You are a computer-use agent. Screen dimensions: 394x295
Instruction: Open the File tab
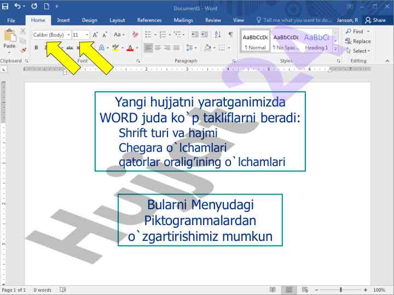click(11, 20)
